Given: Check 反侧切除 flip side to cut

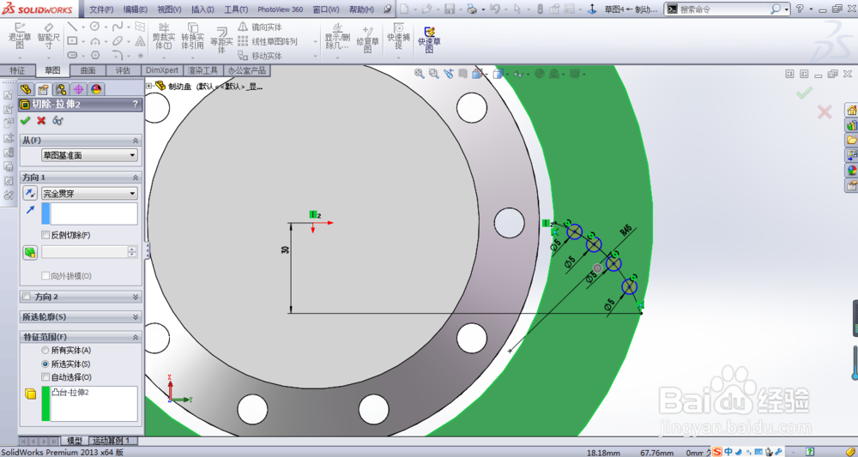Looking at the screenshot, I should click(x=45, y=235).
